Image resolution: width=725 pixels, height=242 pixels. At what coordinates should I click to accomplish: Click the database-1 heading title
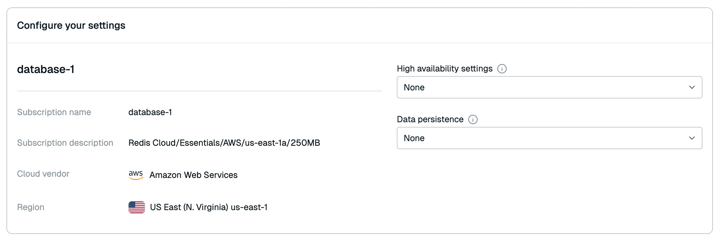point(46,69)
